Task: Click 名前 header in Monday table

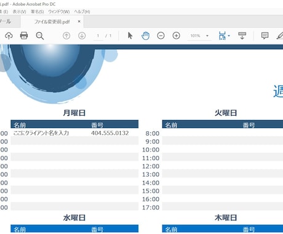Action: [x=20, y=125]
